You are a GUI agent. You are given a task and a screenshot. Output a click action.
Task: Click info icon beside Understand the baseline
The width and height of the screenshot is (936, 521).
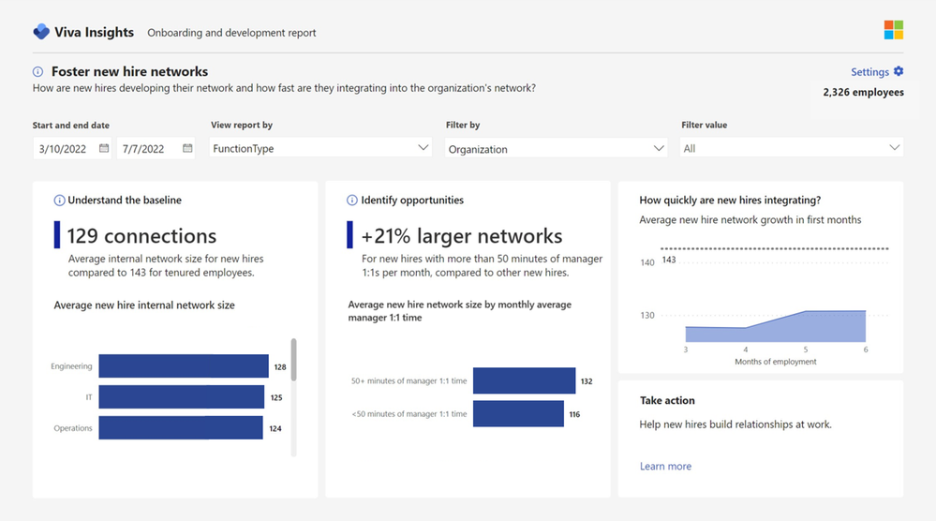(x=59, y=200)
